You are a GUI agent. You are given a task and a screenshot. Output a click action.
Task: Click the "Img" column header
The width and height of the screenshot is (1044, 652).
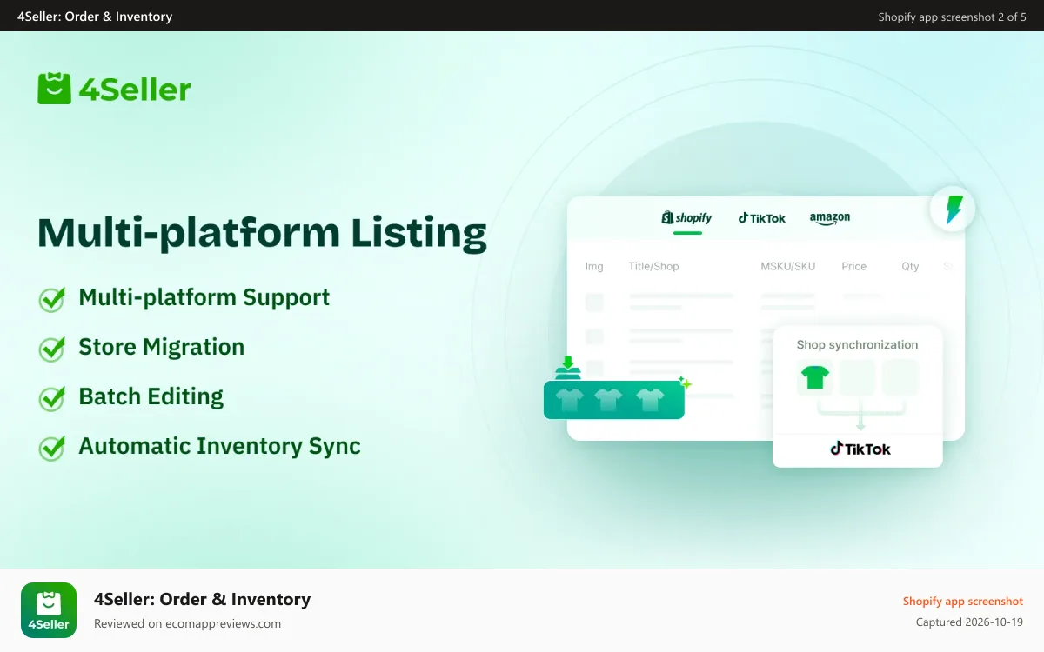pyautogui.click(x=594, y=266)
